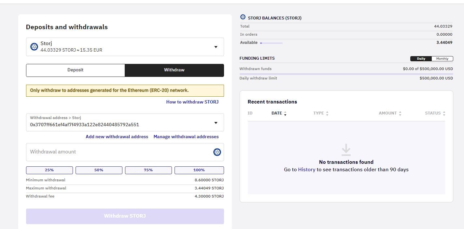The width and height of the screenshot is (464, 229).
Task: Click the ERC-20 network warning banner
Action: (125, 90)
